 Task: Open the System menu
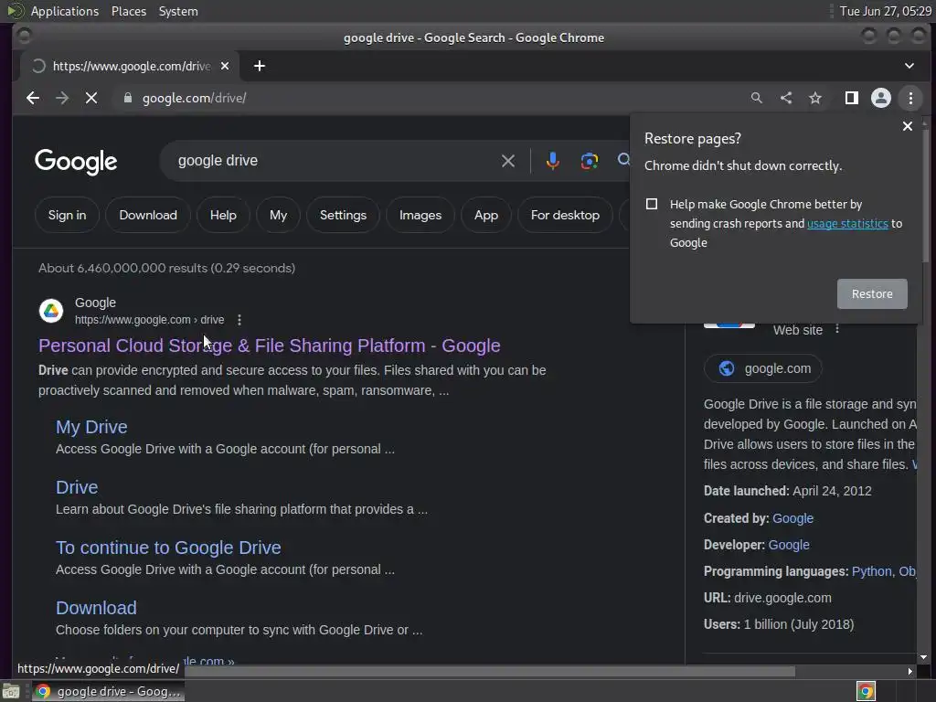point(178,11)
